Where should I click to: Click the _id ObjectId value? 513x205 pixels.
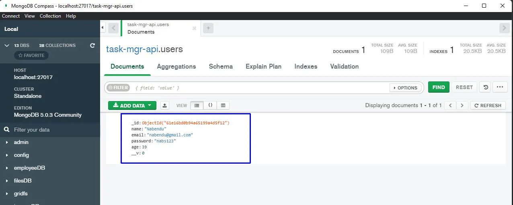point(186,123)
